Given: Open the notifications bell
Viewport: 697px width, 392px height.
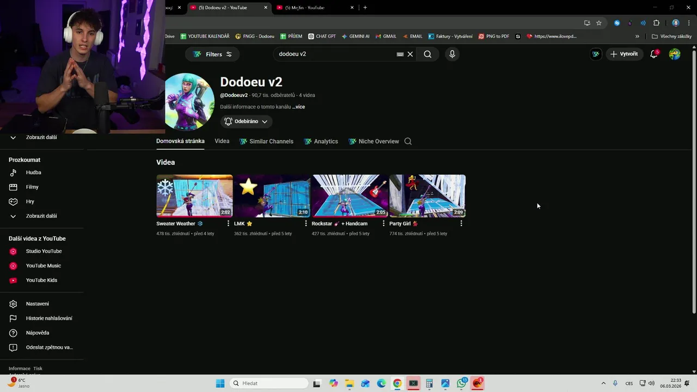Looking at the screenshot, I should (x=654, y=54).
